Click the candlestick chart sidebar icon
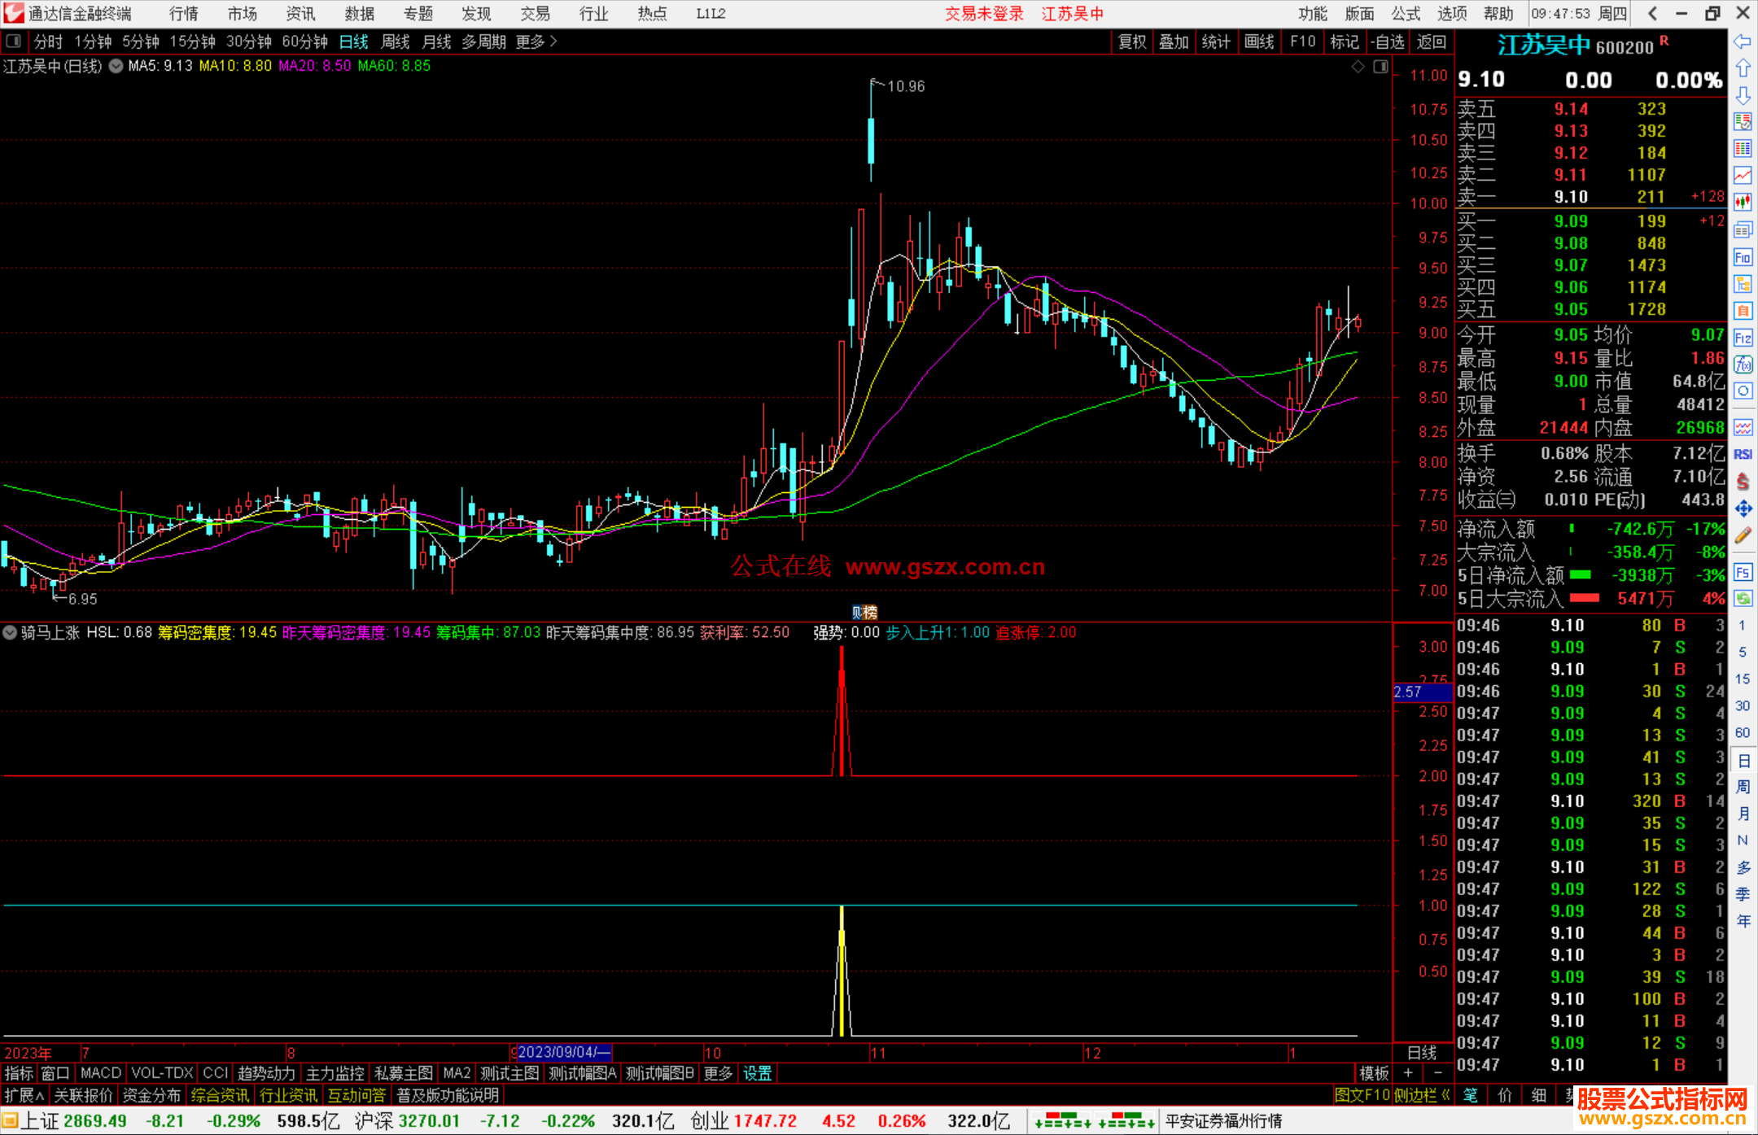Viewport: 1758px width, 1135px height. pyautogui.click(x=1743, y=202)
